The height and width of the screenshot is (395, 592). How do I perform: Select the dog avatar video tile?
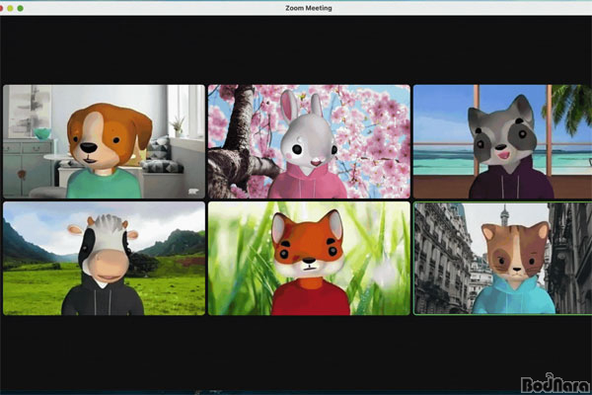104,140
